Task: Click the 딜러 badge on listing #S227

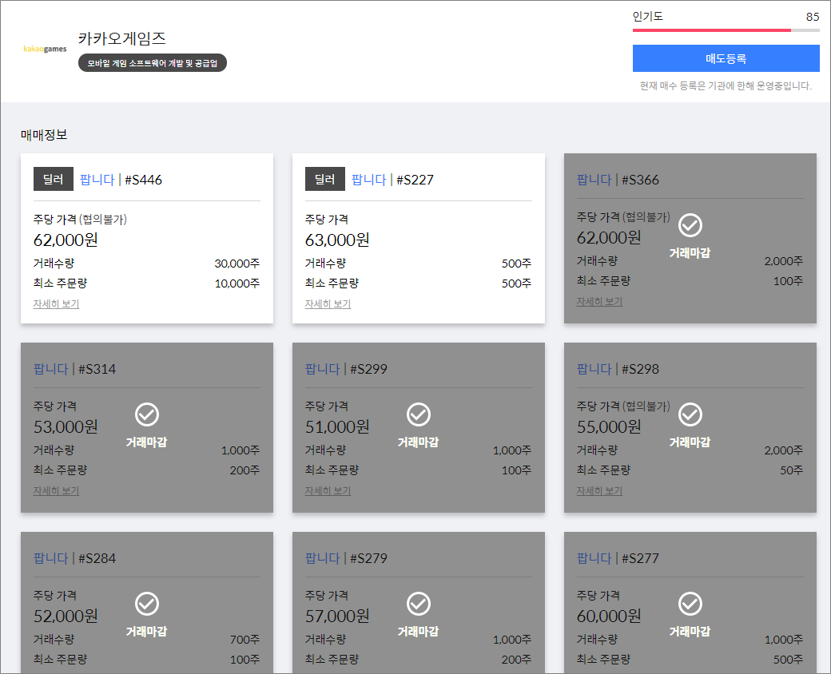Action: [x=325, y=179]
